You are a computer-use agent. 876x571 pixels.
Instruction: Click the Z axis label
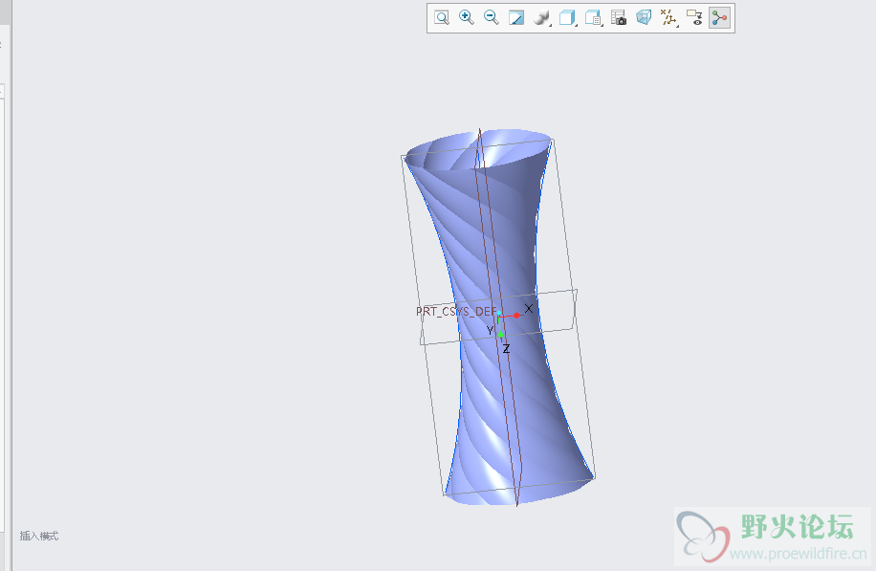[x=506, y=349]
